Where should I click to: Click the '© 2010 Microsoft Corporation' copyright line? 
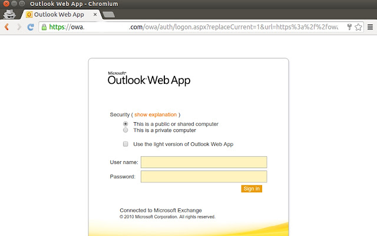coord(167,217)
